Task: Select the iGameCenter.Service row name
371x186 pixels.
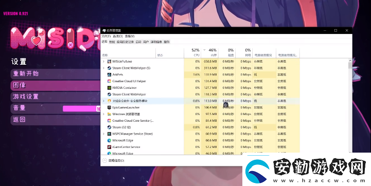Action: click(x=127, y=147)
